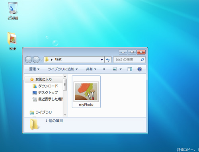This screenshot has width=199, height=152.
Task: Click the folder icon in address bar
Action: [47, 59]
